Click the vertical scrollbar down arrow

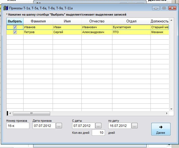pos(171,109)
